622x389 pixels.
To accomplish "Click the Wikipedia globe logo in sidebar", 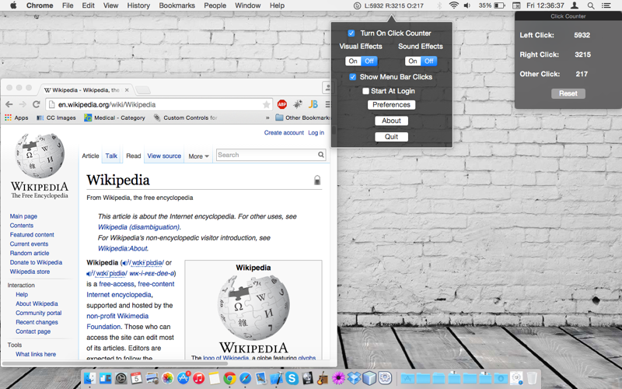I will pyautogui.click(x=40, y=155).
